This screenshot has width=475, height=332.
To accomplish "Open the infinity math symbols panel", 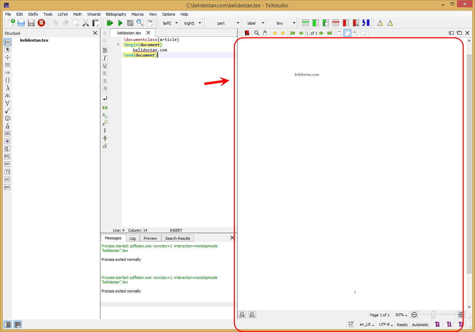I will (x=7, y=134).
